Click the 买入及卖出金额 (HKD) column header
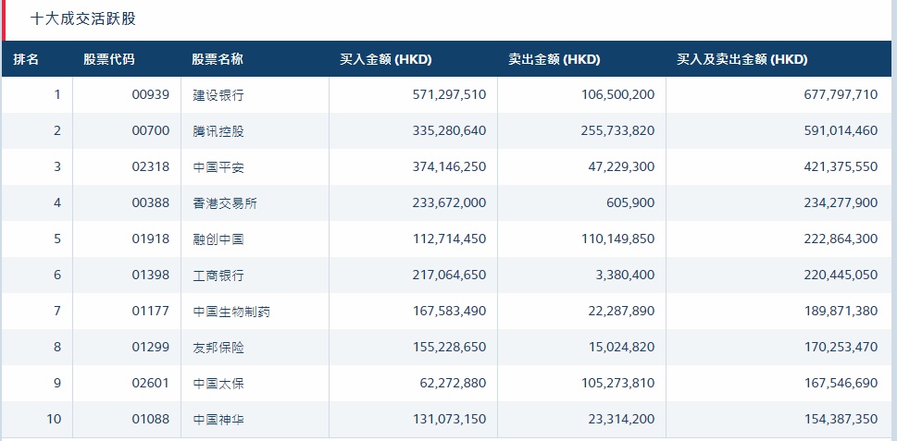This screenshot has width=897, height=441. (742, 59)
